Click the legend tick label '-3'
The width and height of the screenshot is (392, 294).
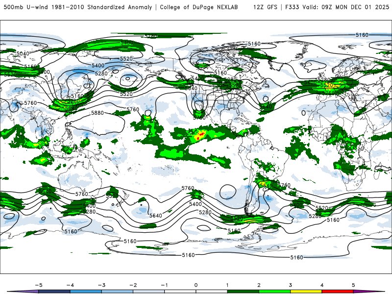tap(101, 285)
